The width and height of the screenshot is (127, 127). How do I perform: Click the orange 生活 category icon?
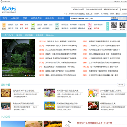(4, 26)
